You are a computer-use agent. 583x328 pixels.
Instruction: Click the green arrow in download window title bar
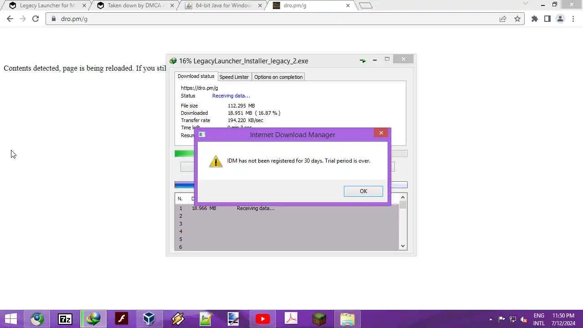click(363, 61)
